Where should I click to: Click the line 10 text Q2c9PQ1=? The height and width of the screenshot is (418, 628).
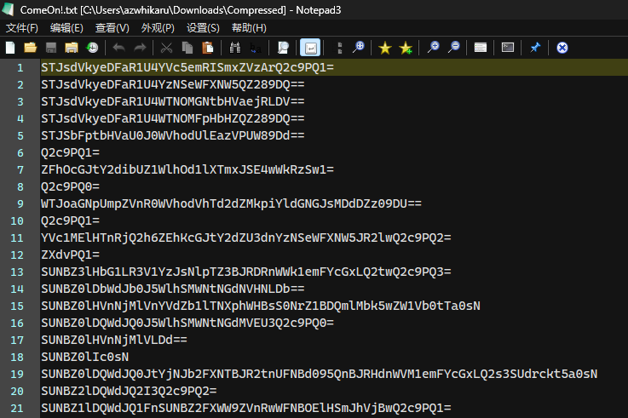pos(70,220)
